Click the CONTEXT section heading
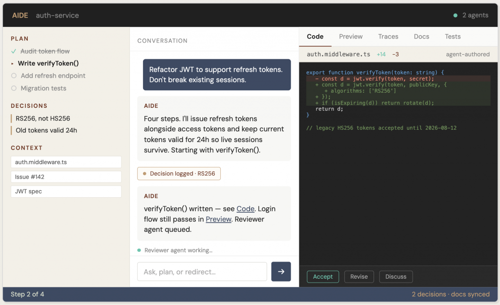Image resolution: width=500 pixels, height=305 pixels. 26,148
